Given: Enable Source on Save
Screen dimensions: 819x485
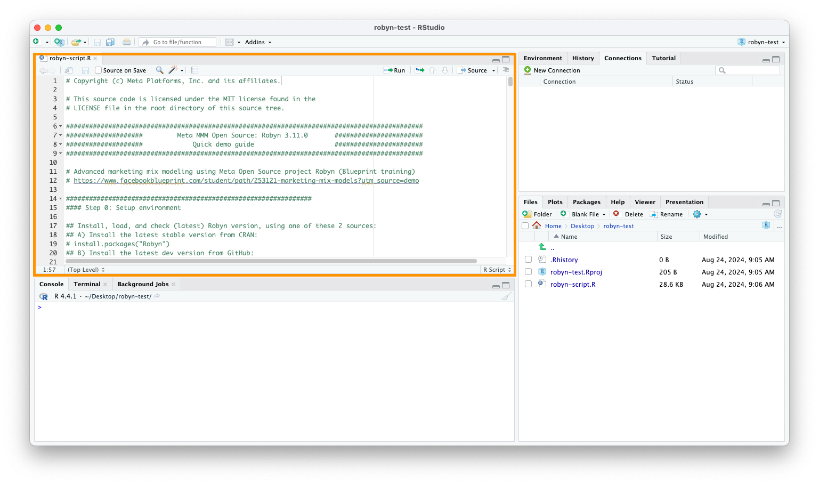Looking at the screenshot, I should click(x=98, y=70).
